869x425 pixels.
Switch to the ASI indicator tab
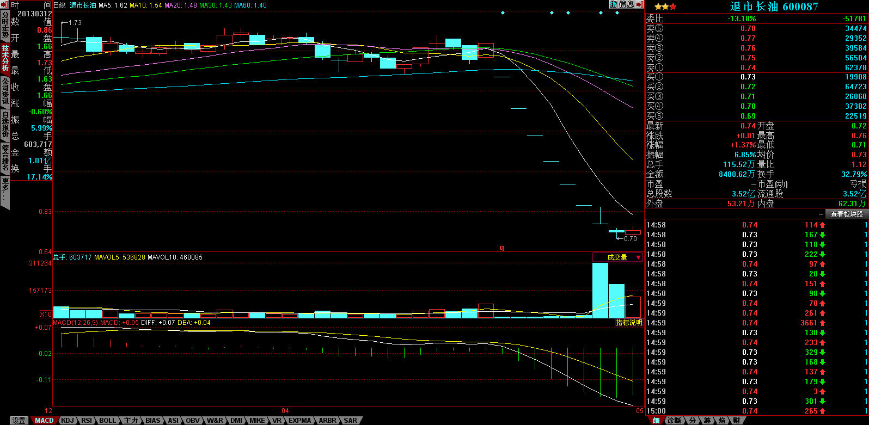173,421
